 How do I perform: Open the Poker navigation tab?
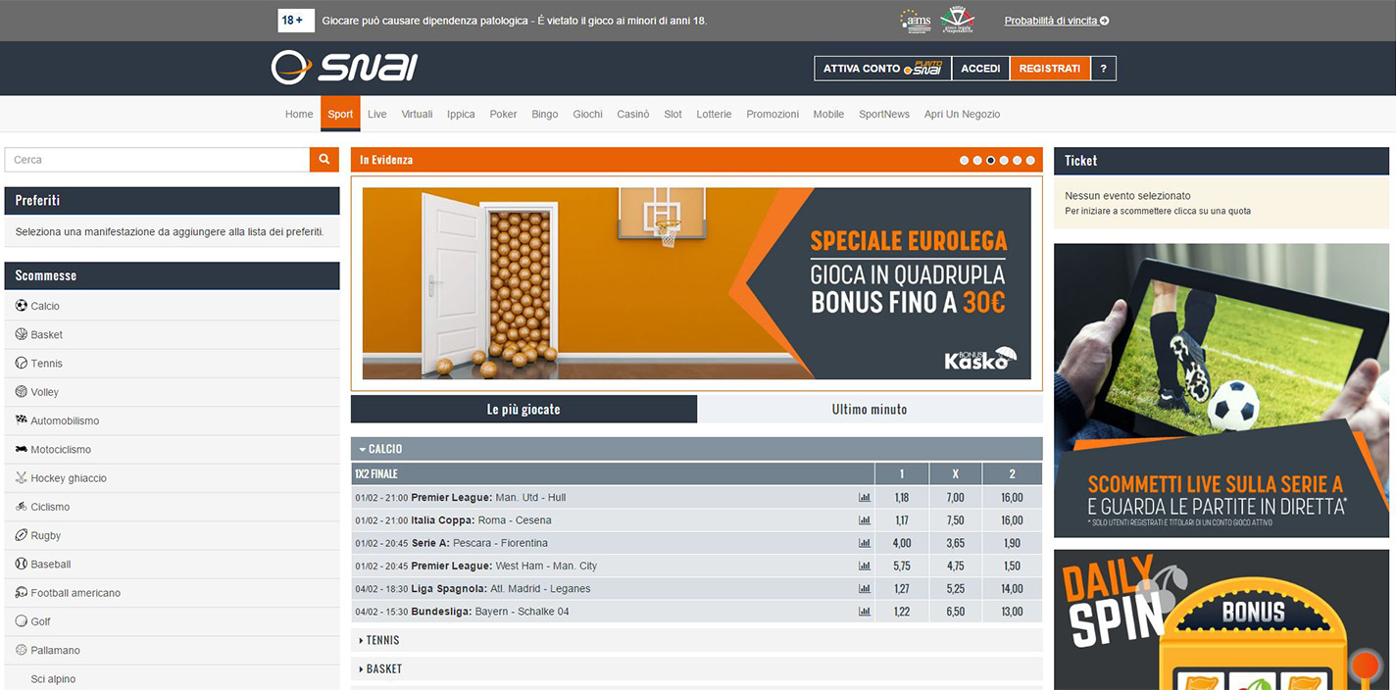pos(503,114)
